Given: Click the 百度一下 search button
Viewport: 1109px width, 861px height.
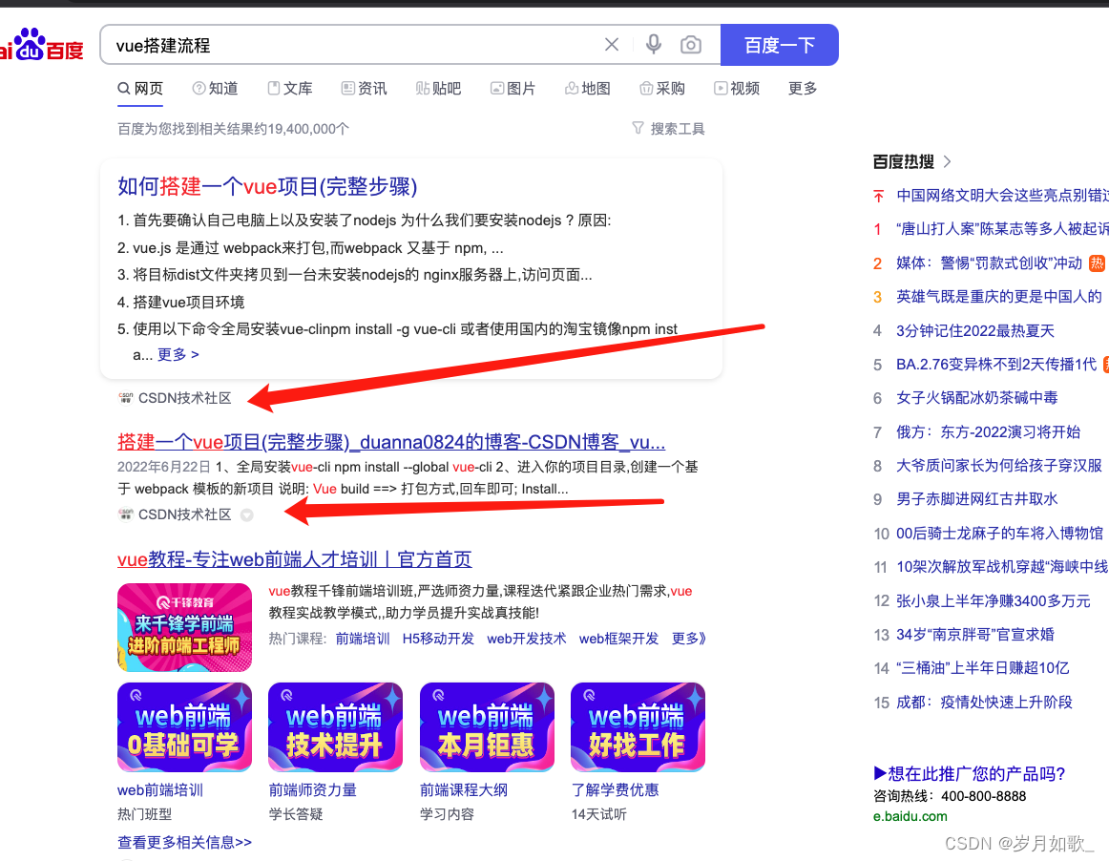Looking at the screenshot, I should [x=780, y=45].
